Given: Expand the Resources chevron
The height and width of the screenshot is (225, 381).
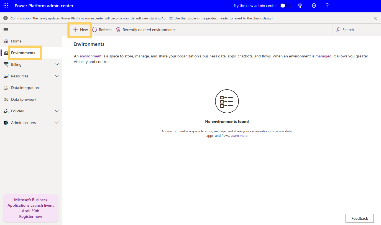Looking at the screenshot, I should pyautogui.click(x=57, y=76).
